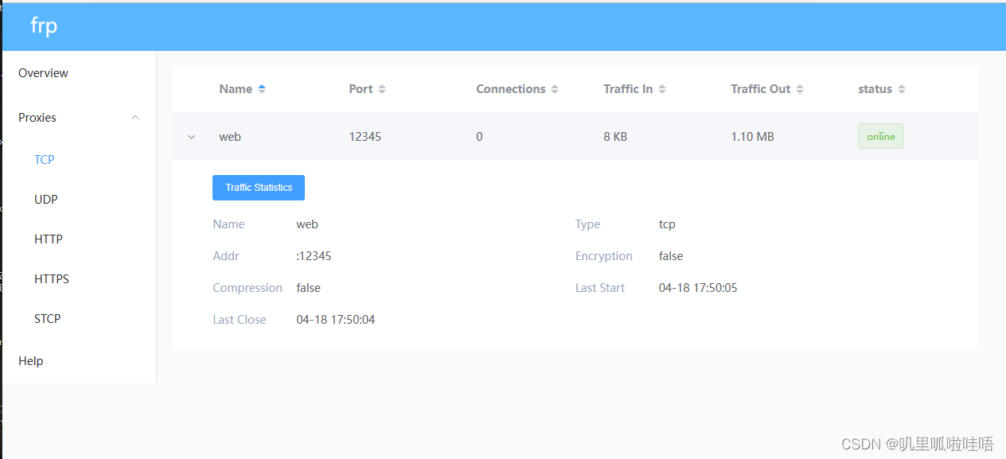Click the Connections column header text
The width and height of the screenshot is (1006, 459).
coord(511,89)
